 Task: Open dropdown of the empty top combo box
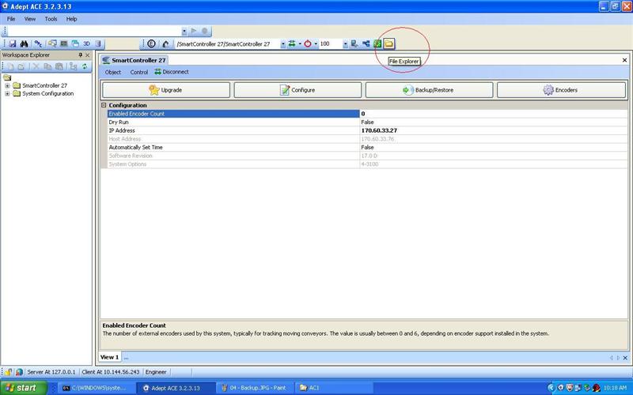(184, 31)
